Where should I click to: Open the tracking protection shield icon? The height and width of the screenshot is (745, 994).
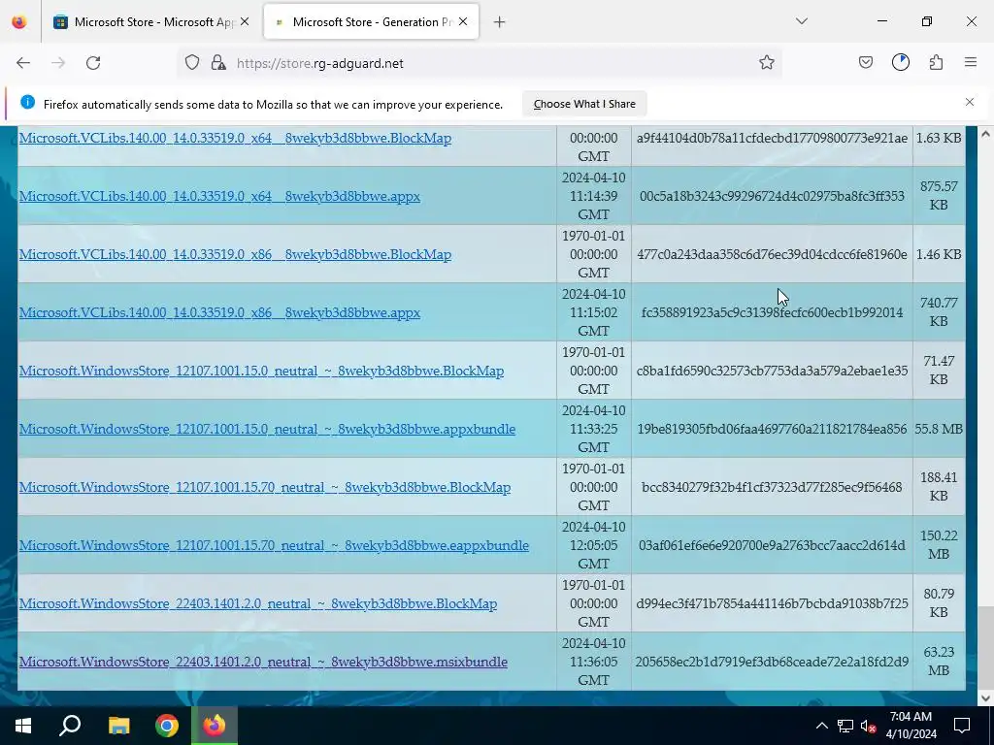pos(192,63)
